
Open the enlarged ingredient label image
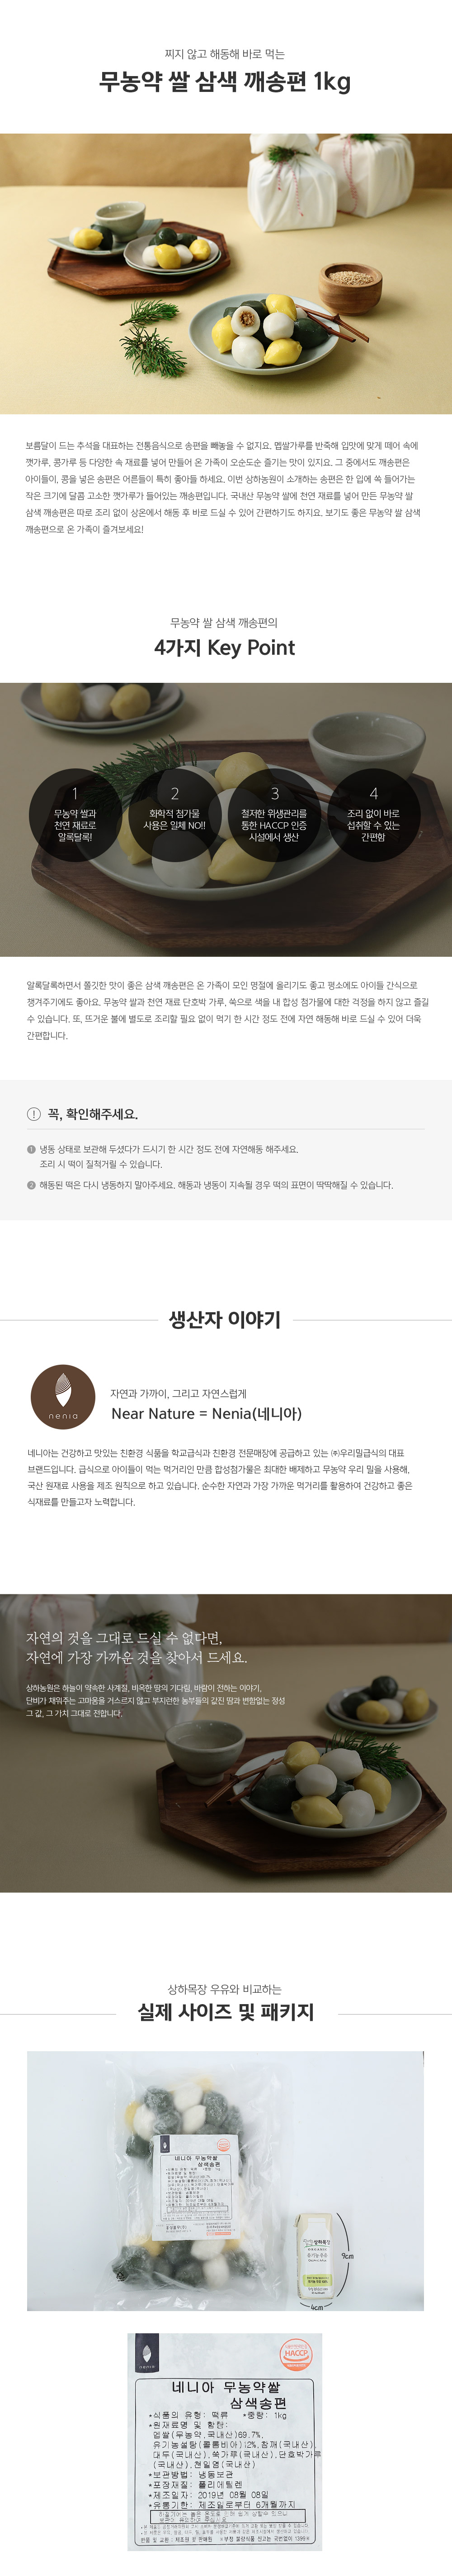pyautogui.click(x=226, y=2444)
